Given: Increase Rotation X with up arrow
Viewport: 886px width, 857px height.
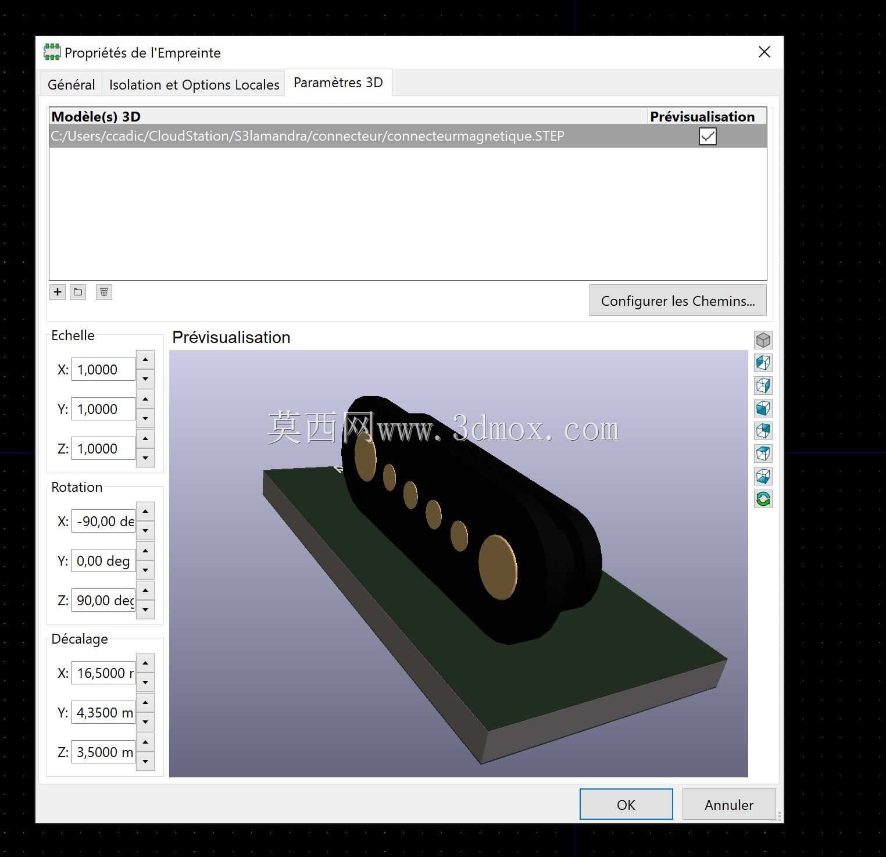Looking at the screenshot, I should click(145, 511).
